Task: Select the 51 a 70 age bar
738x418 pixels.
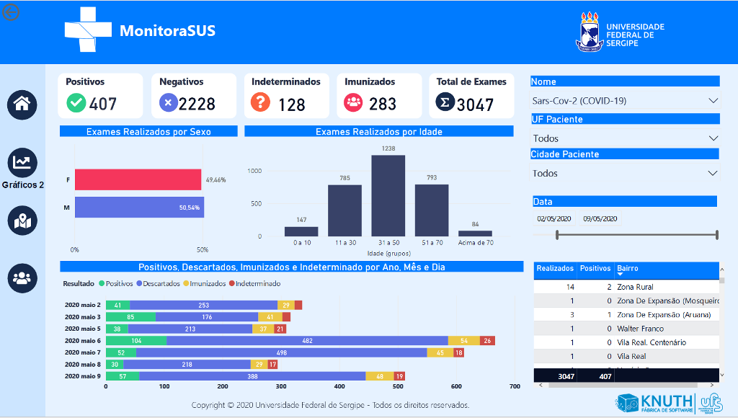Action: tap(432, 210)
